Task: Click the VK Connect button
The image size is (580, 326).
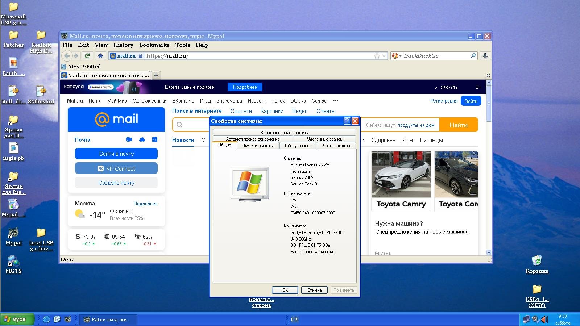Action: click(x=116, y=168)
